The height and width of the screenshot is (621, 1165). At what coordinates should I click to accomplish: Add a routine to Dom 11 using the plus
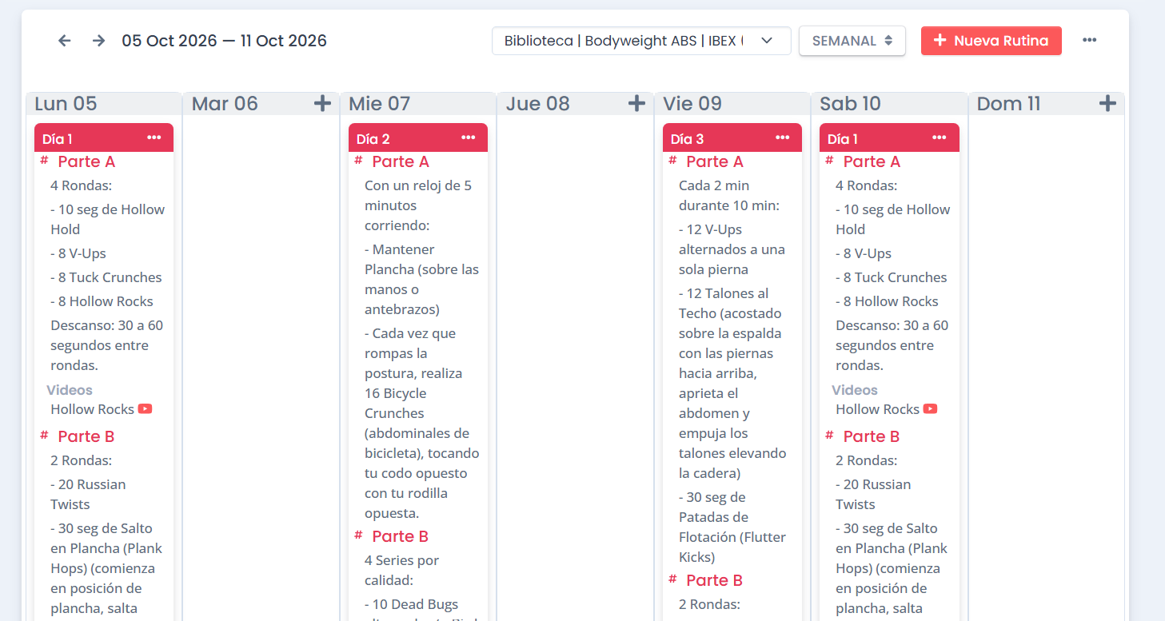click(1107, 104)
